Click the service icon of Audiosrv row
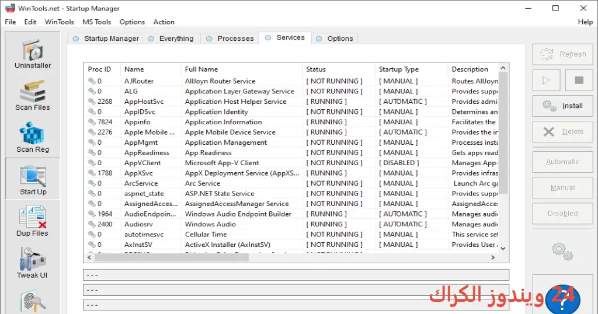Screen dimensions: 598x314 click(x=92, y=224)
